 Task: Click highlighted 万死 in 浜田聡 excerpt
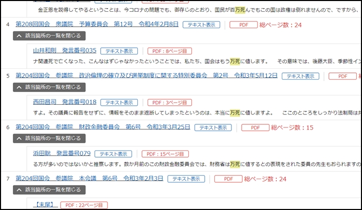pos(235,164)
